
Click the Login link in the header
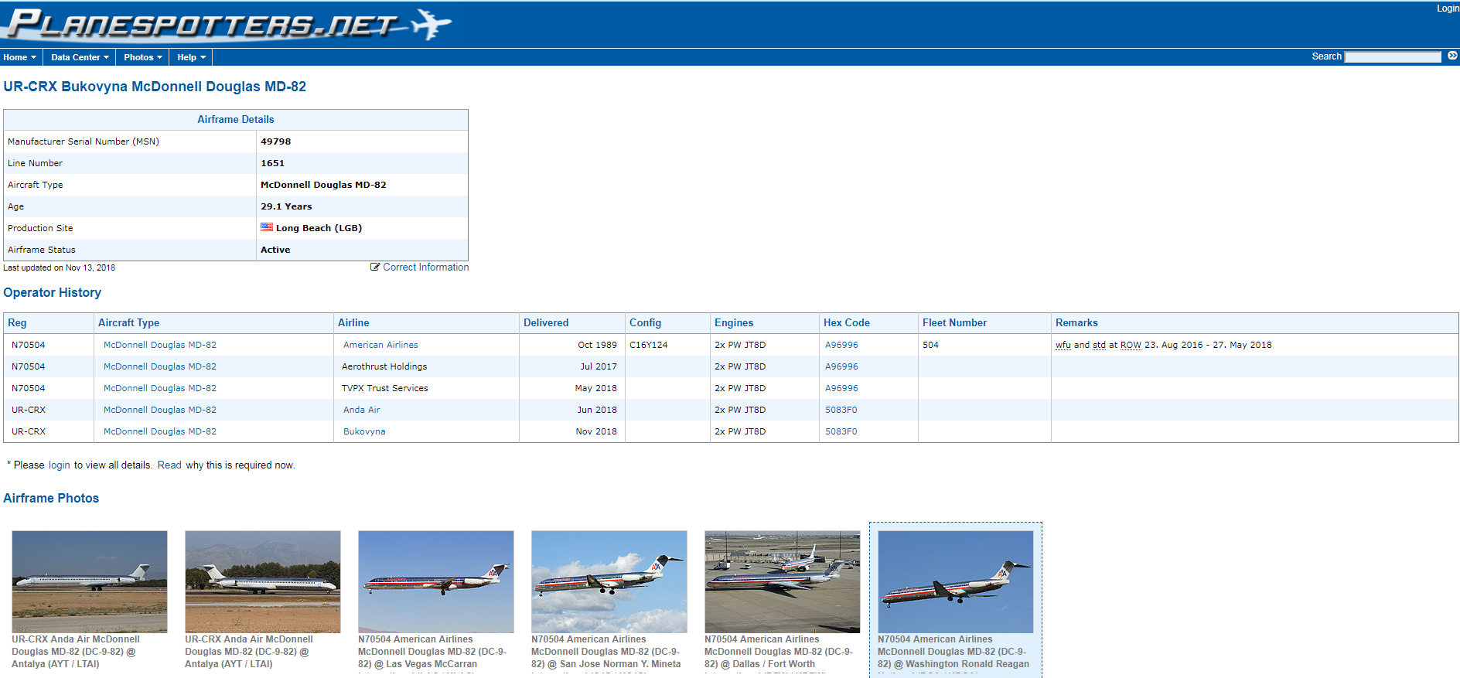1447,9
